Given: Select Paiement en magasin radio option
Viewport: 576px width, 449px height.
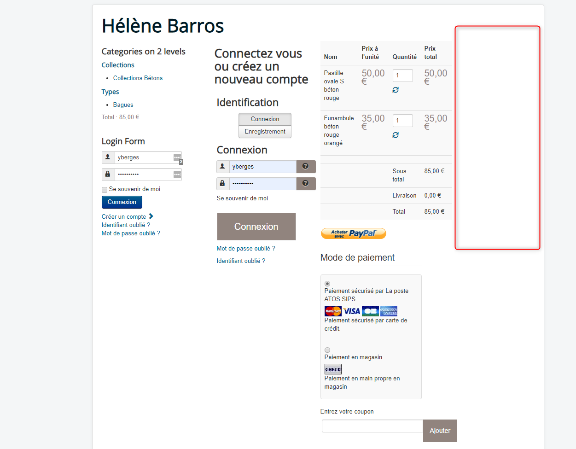Looking at the screenshot, I should pos(327,350).
